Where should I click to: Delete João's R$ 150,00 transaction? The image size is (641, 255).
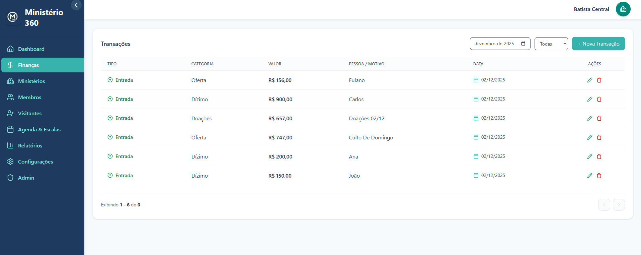click(x=599, y=176)
